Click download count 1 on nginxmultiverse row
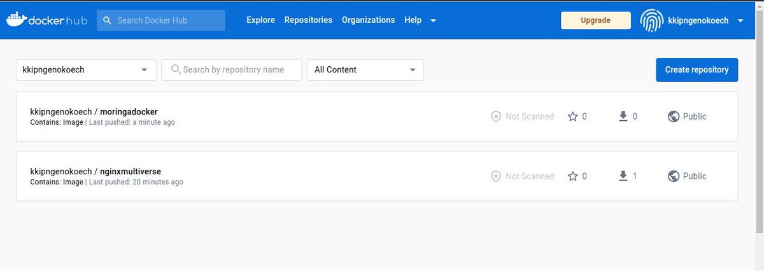The height and width of the screenshot is (271, 764). pos(635,176)
